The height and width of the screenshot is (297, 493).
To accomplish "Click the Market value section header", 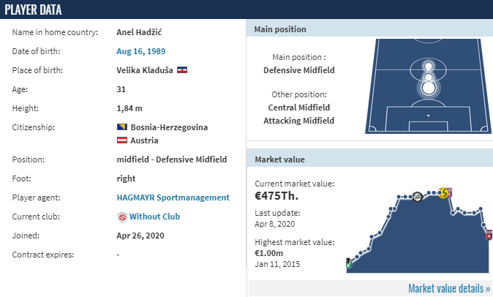I will click(x=369, y=159).
